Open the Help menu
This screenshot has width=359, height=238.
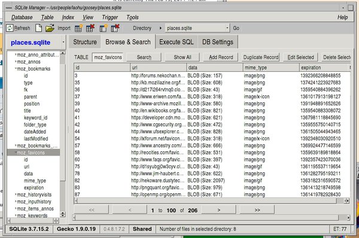[x=342, y=17]
